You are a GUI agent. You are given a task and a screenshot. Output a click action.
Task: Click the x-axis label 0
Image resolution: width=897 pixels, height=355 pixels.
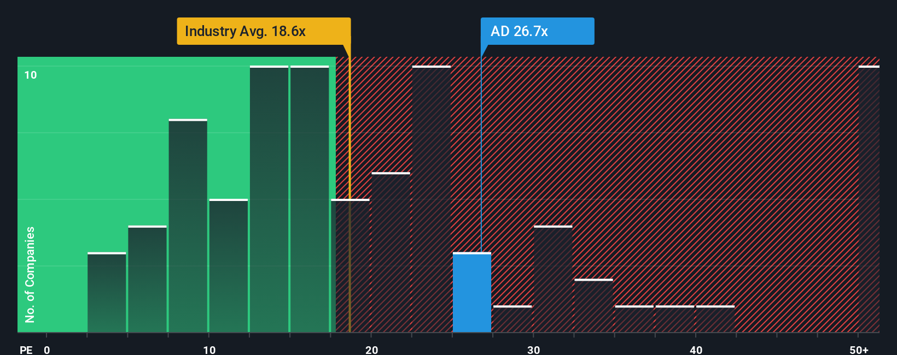coord(47,350)
